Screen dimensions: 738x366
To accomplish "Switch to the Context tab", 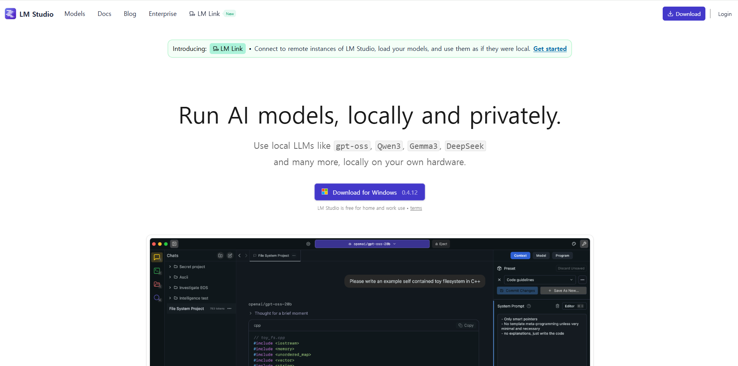I will tap(520, 256).
